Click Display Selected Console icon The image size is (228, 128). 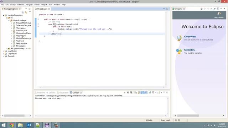[153, 92]
